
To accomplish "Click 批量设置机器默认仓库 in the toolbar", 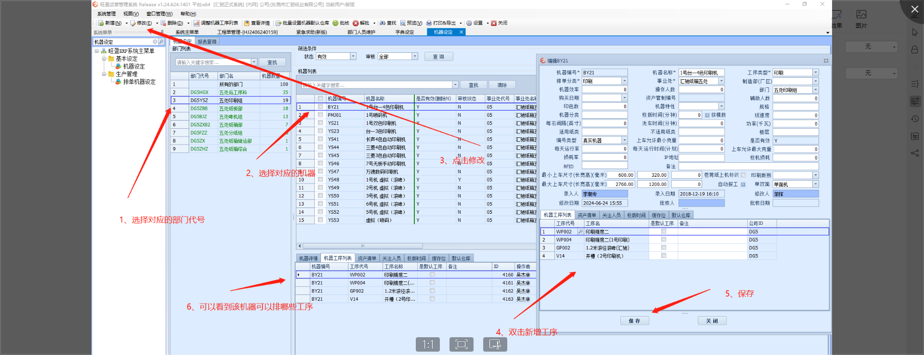I will [x=302, y=23].
